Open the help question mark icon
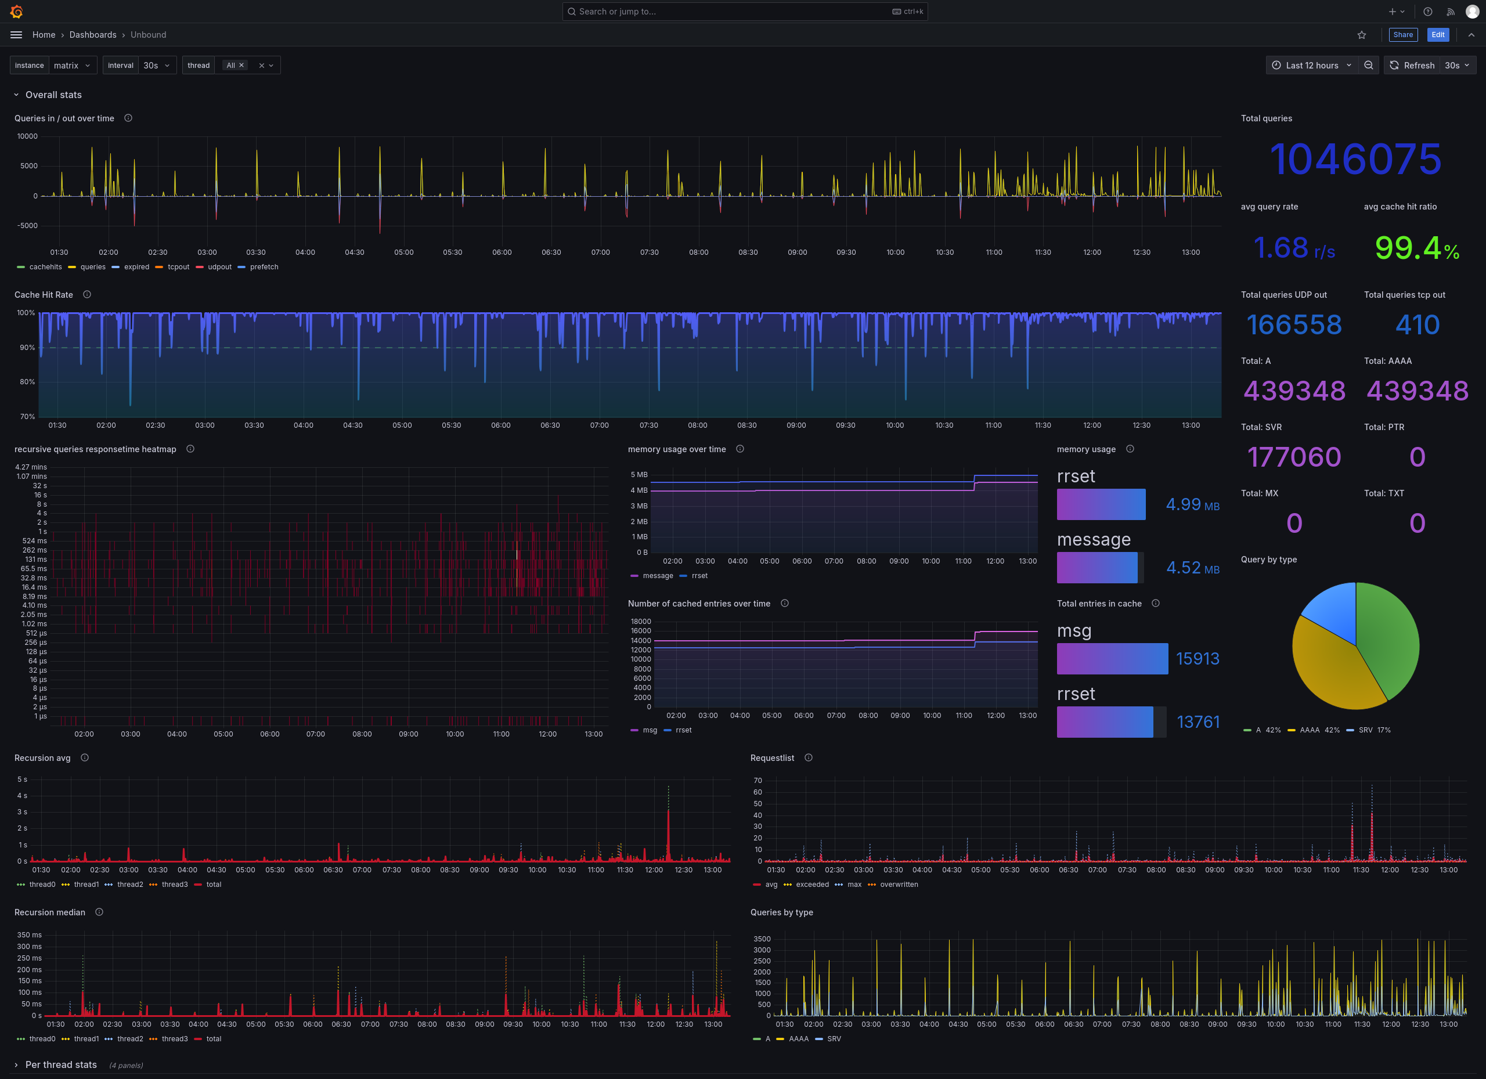 click(x=1428, y=11)
